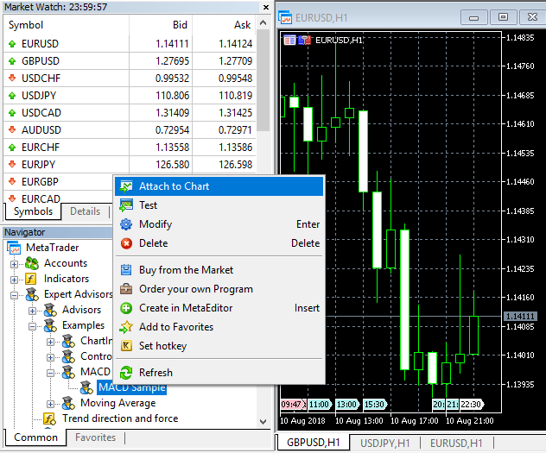Choose Modify from the context menu

point(219,224)
